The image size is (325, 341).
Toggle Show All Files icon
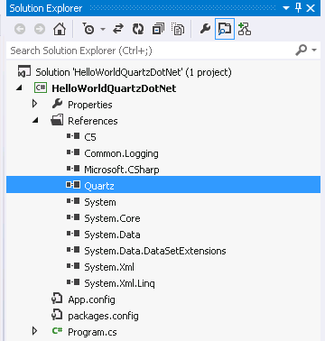coord(178,29)
